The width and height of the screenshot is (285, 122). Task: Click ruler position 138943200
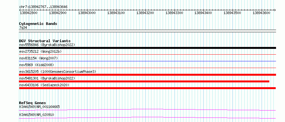[x=145, y=13]
